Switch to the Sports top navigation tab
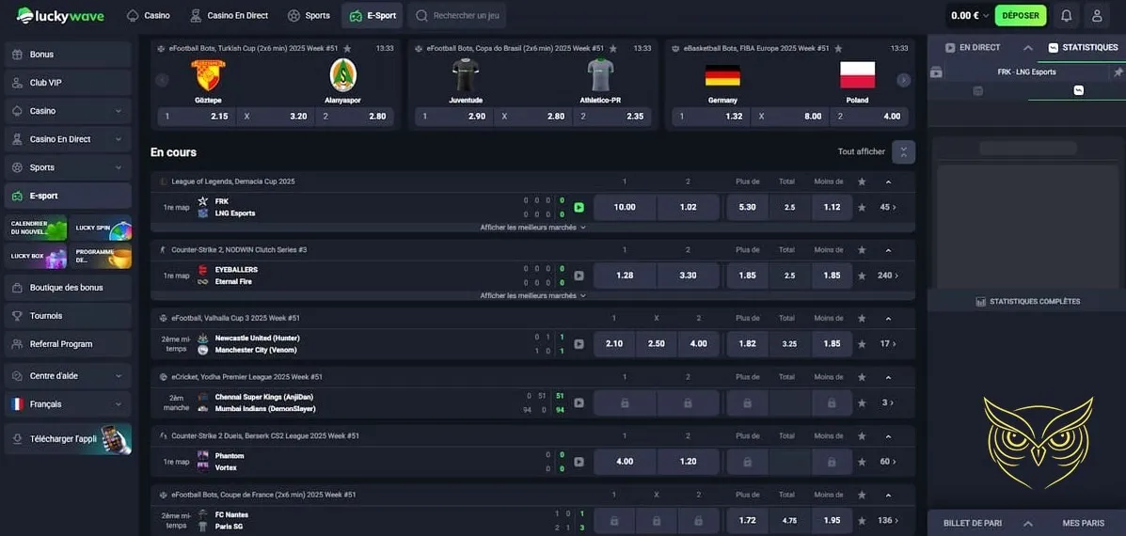This screenshot has height=536, width=1126. [309, 16]
